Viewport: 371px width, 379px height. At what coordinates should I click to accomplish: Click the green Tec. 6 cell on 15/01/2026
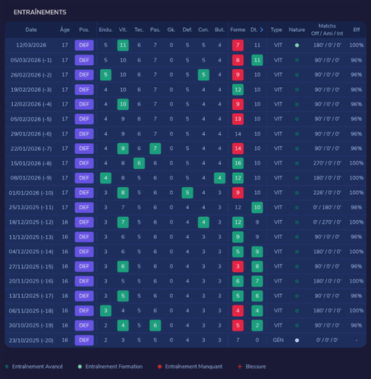point(139,163)
